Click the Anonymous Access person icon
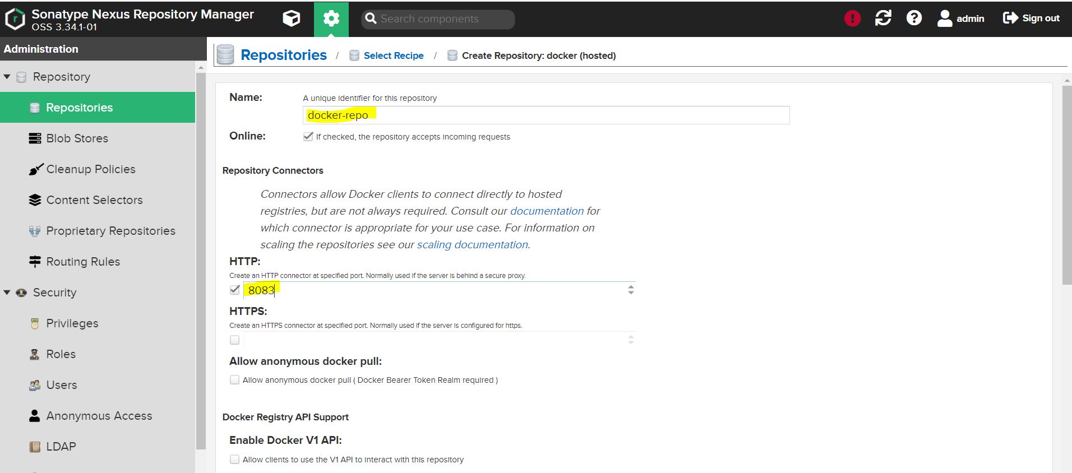 (35, 416)
